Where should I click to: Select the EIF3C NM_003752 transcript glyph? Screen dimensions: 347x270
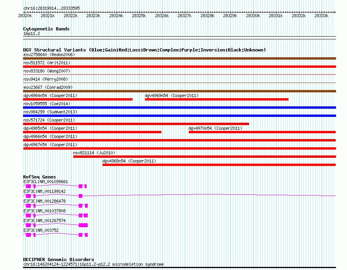tap(55, 235)
